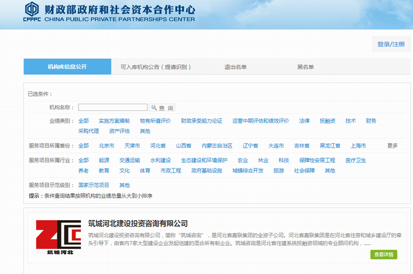Switch to the 机构库信息公开 tab
The width and height of the screenshot is (413, 274).
(67, 67)
